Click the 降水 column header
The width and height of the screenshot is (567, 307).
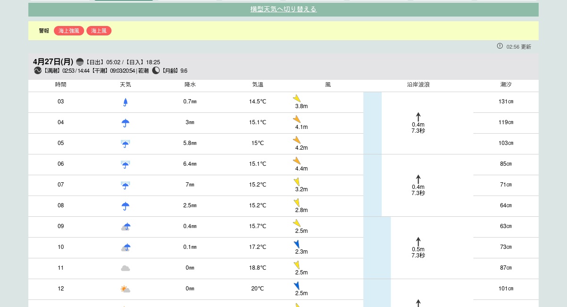coord(190,85)
